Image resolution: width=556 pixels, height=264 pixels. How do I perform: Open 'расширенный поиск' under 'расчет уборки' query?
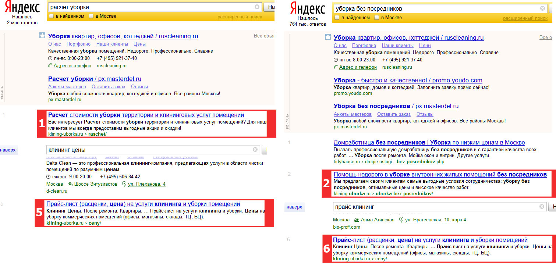pos(240,17)
